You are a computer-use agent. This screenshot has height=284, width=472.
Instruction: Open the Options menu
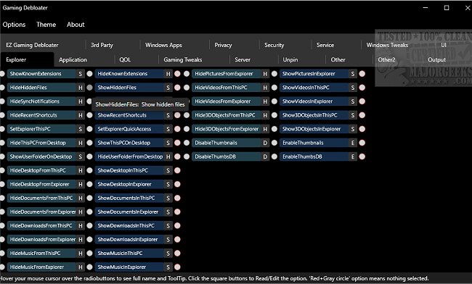pos(14,25)
